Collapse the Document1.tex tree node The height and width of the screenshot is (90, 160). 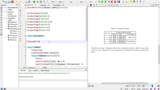pos(4,8)
